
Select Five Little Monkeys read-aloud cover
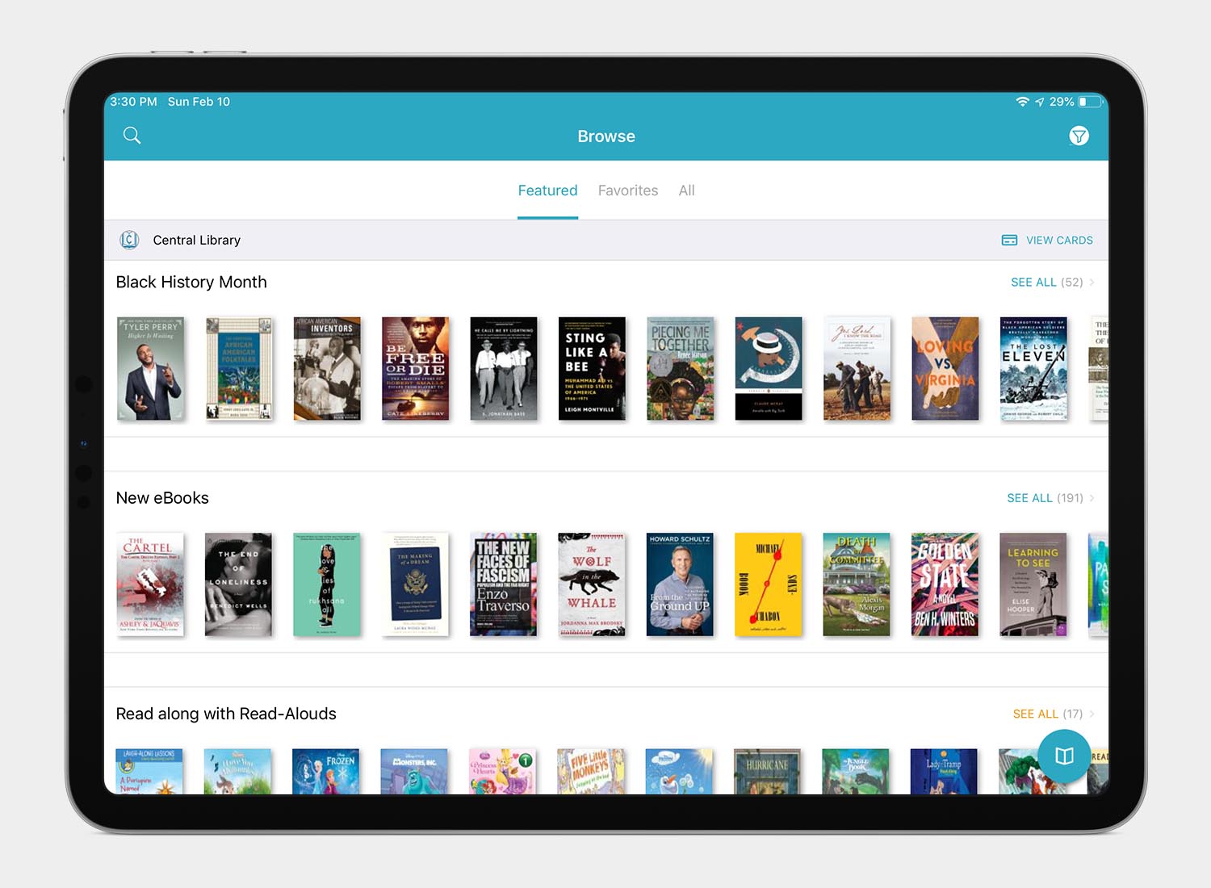coord(592,771)
